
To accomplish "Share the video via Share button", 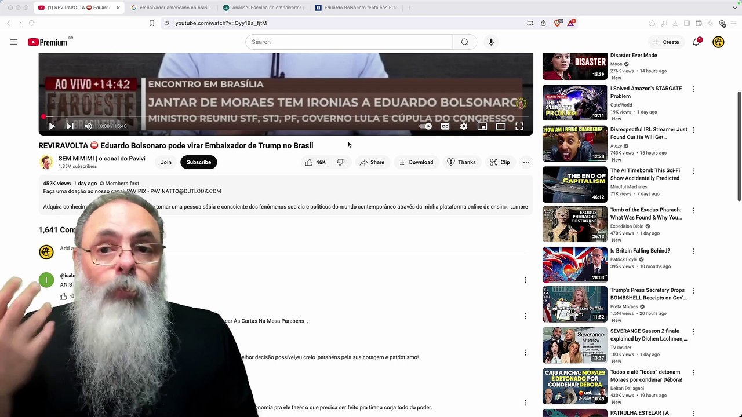I will point(372,162).
